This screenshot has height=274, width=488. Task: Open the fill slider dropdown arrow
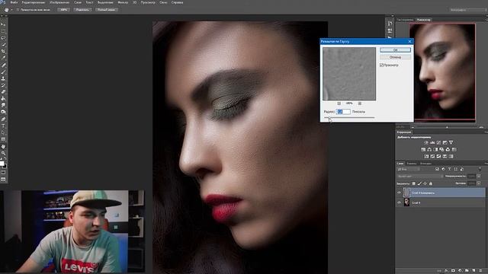pos(479,183)
